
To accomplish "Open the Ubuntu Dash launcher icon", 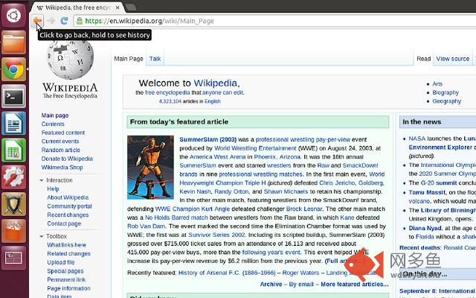I will (13, 15).
